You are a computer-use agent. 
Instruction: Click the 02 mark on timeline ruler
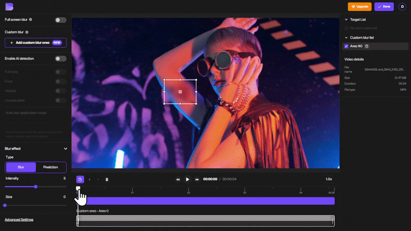pyautogui.click(x=189, y=193)
